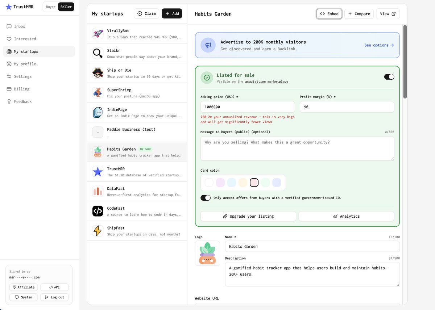The height and width of the screenshot is (310, 435).
Task: Click the Profit margin input field
Action: [347, 107]
